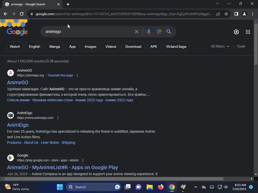
Task: Open more options for animego.org result
Action: coord(77,75)
